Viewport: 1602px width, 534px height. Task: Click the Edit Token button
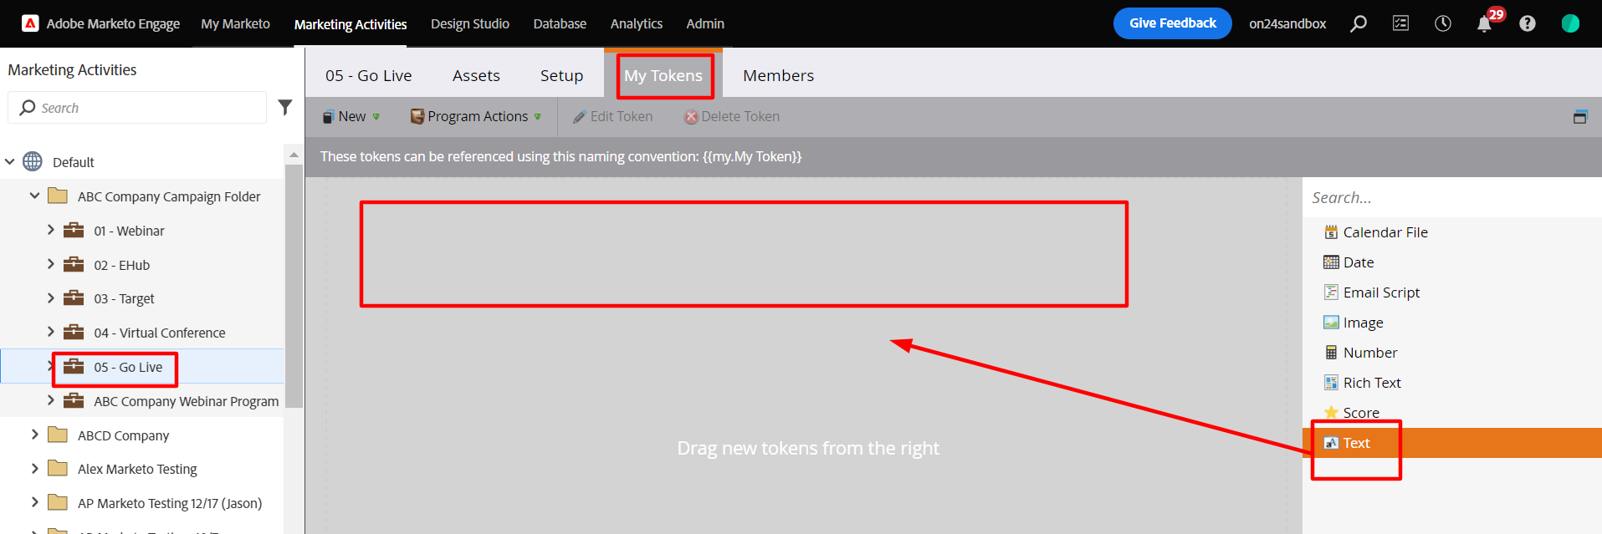613,116
